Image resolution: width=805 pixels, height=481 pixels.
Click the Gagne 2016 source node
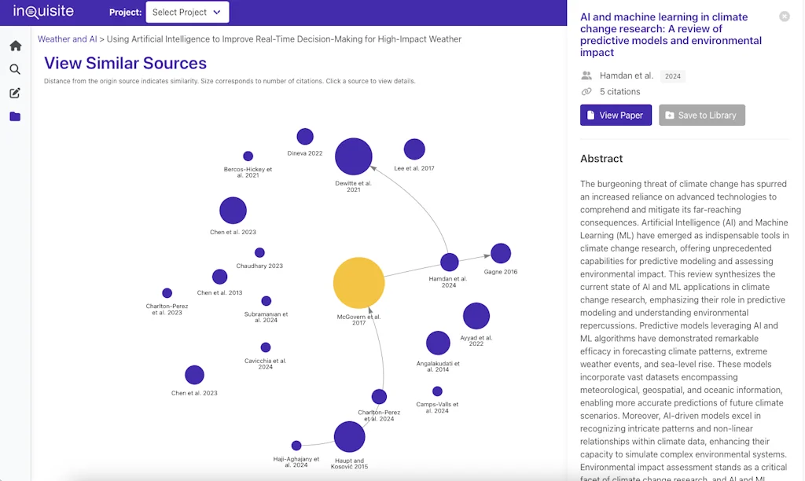pyautogui.click(x=501, y=253)
